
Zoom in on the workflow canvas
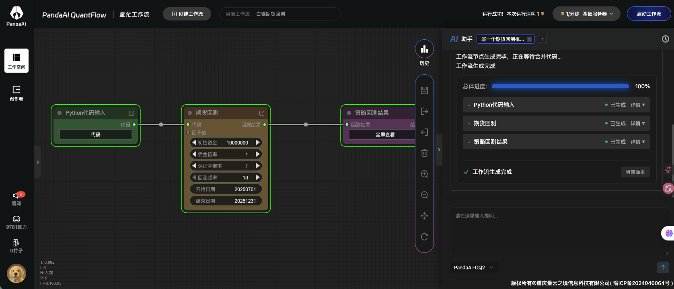pyautogui.click(x=424, y=174)
